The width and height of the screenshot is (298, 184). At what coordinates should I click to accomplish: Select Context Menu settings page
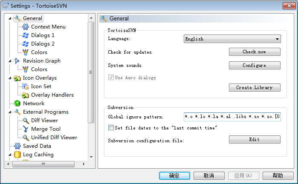tap(48, 27)
